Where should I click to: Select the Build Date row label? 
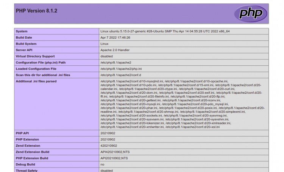[24, 37]
